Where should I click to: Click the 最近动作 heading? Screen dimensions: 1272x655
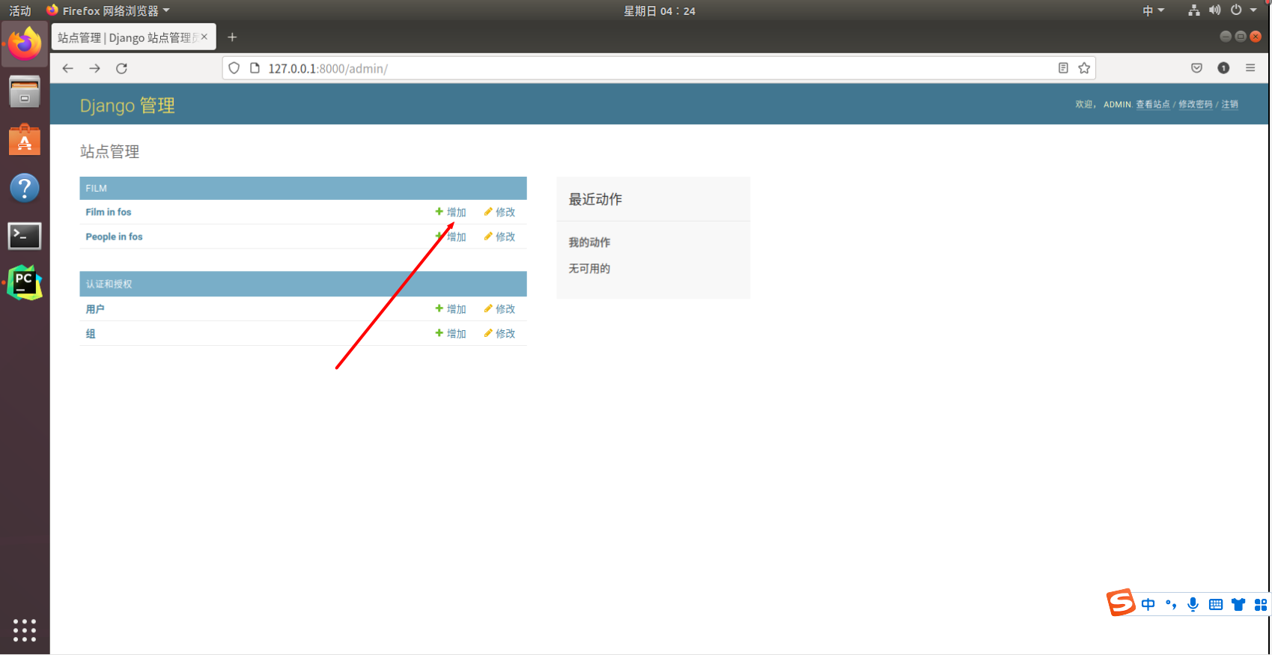tap(595, 199)
